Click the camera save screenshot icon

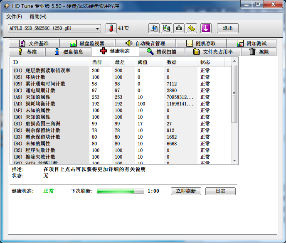[179, 28]
